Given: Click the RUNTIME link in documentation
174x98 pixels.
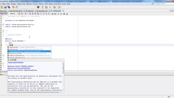Looking at the screenshot, I should click(x=26, y=68).
